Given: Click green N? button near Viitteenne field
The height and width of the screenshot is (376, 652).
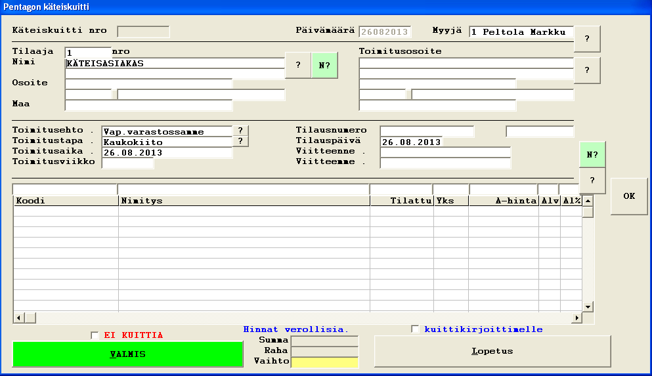Looking at the screenshot, I should click(592, 154).
